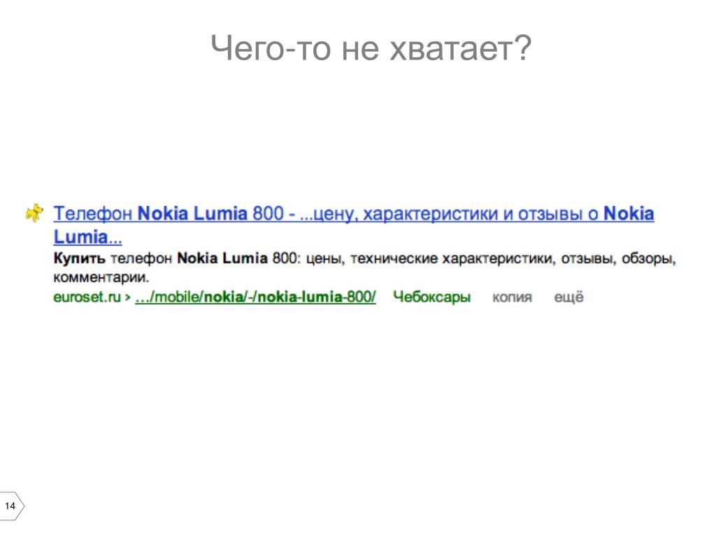
Task: Click the slide number 14 marker
Action: [11, 506]
